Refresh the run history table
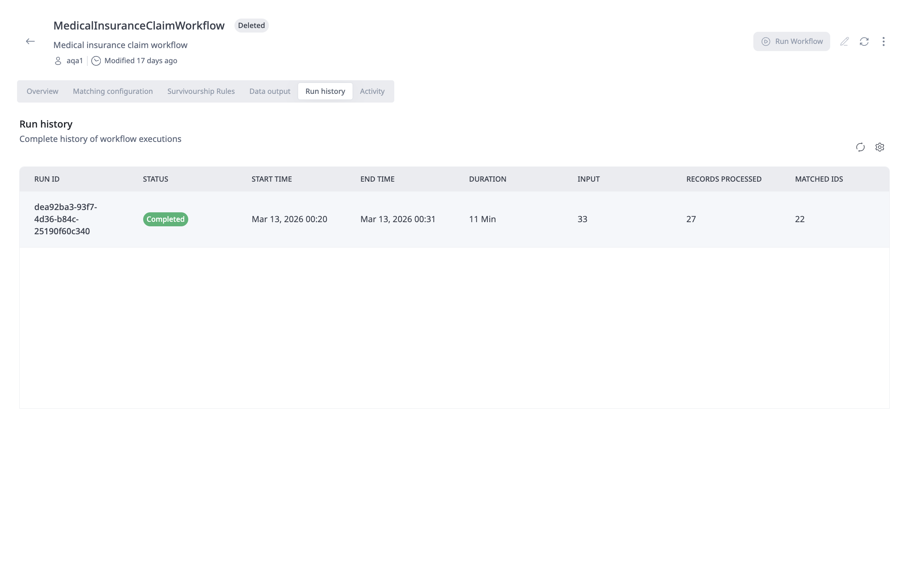 click(860, 147)
